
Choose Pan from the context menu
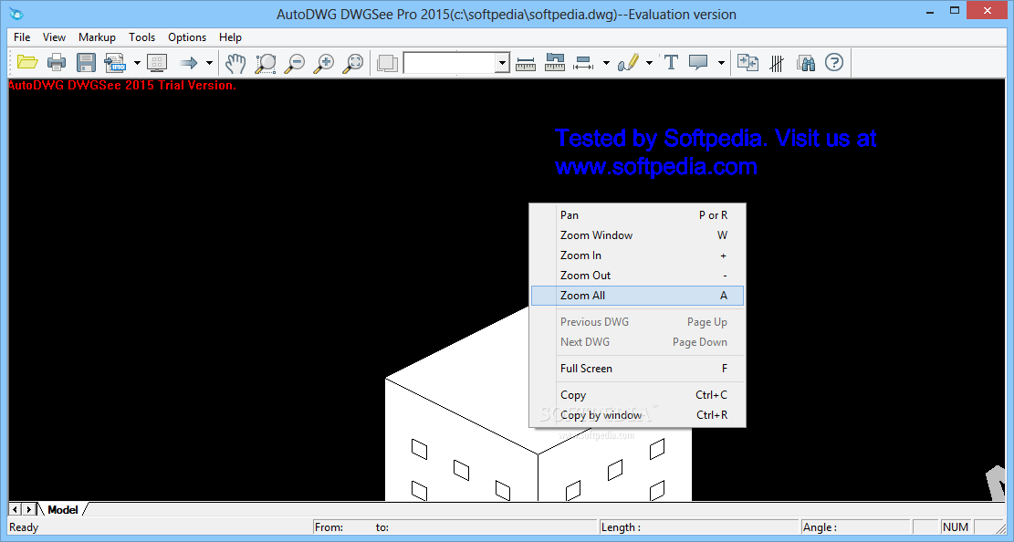[637, 214]
